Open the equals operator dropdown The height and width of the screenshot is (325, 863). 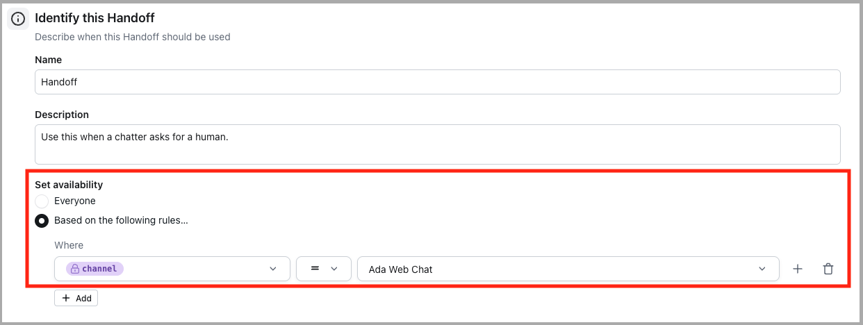point(324,269)
